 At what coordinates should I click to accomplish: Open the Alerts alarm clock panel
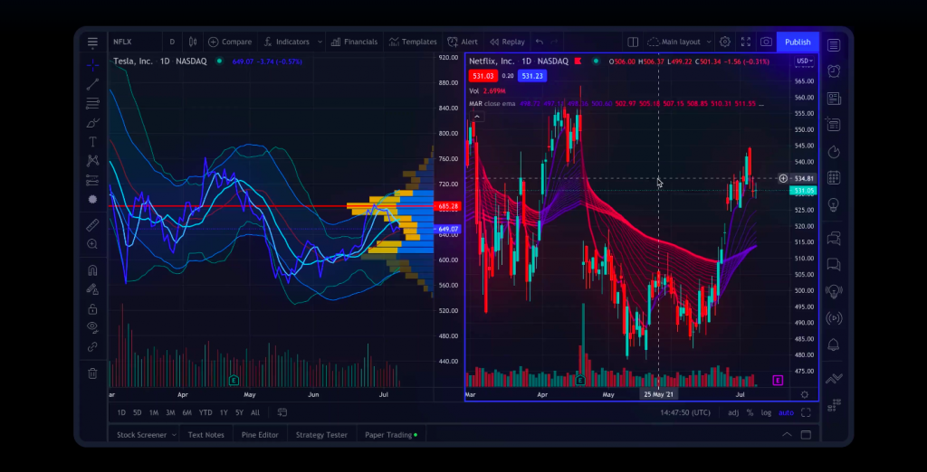[834, 71]
